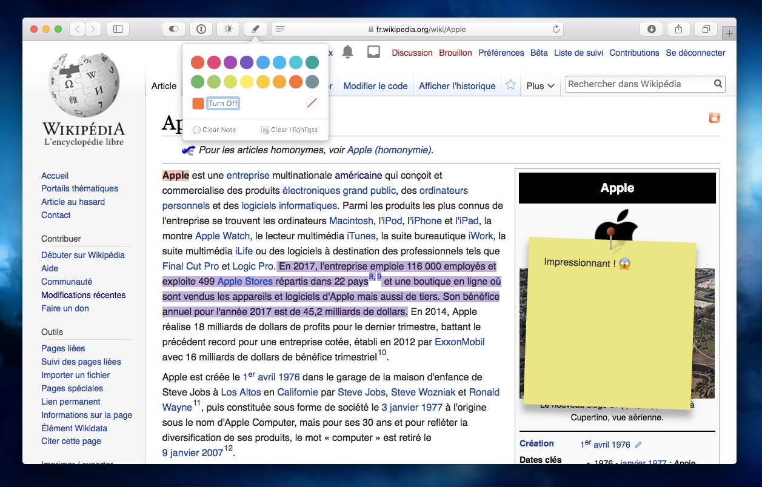Pick the bright yellow highlight color
The width and height of the screenshot is (762, 487).
pos(247,82)
